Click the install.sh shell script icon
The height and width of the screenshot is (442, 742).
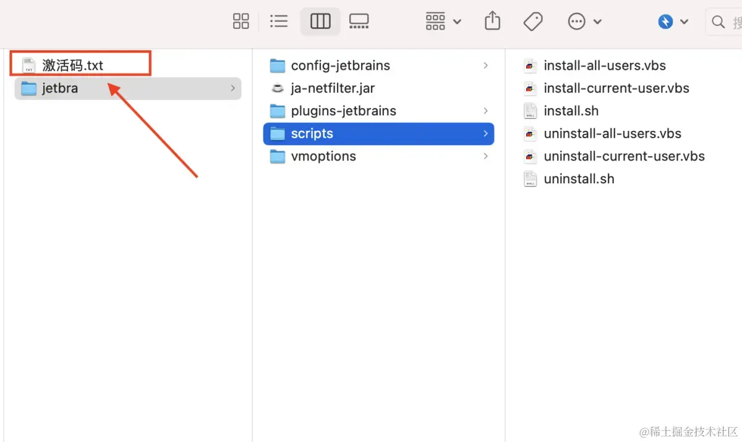point(530,111)
